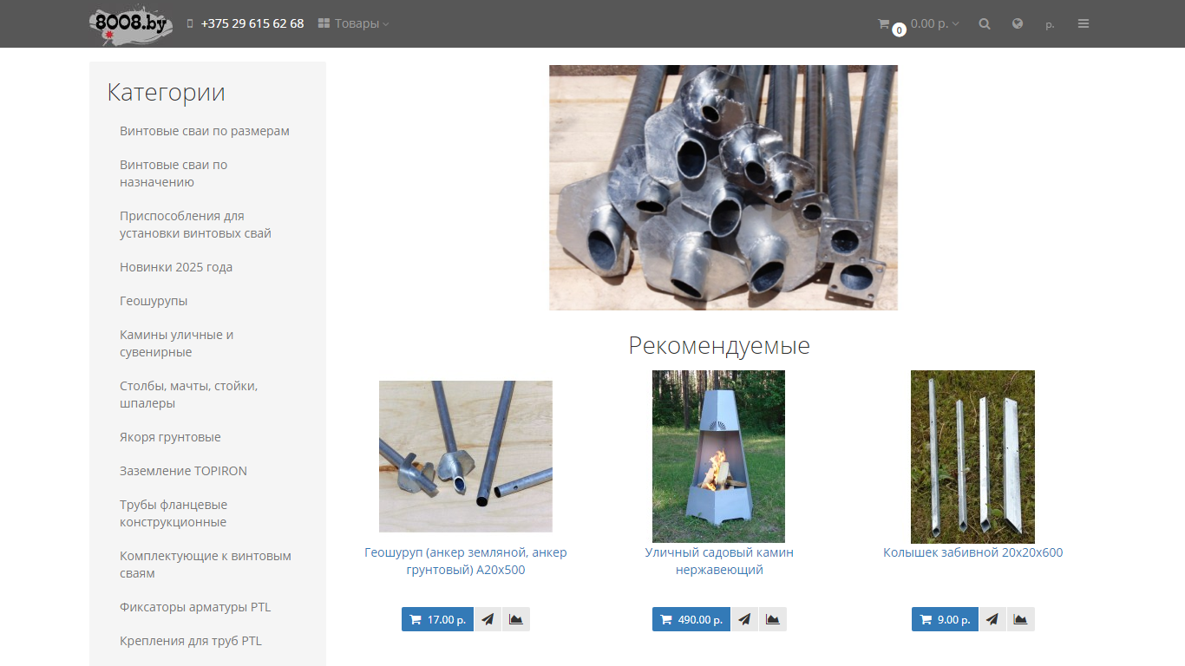Open product link Уличный садовый камин нержавеющий
Screen dimensions: 1185x666
coord(719,561)
